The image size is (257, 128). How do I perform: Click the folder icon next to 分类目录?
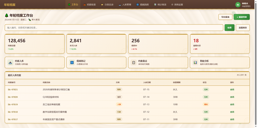[x=102, y=4]
